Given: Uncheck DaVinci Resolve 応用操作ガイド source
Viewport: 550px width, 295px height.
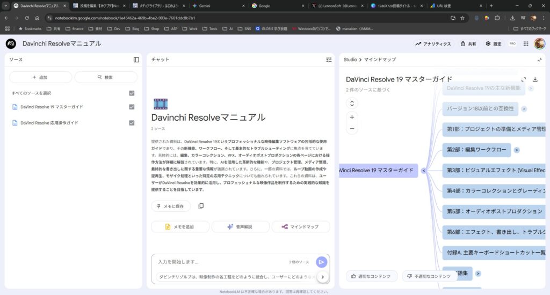Looking at the screenshot, I should pyautogui.click(x=132, y=123).
